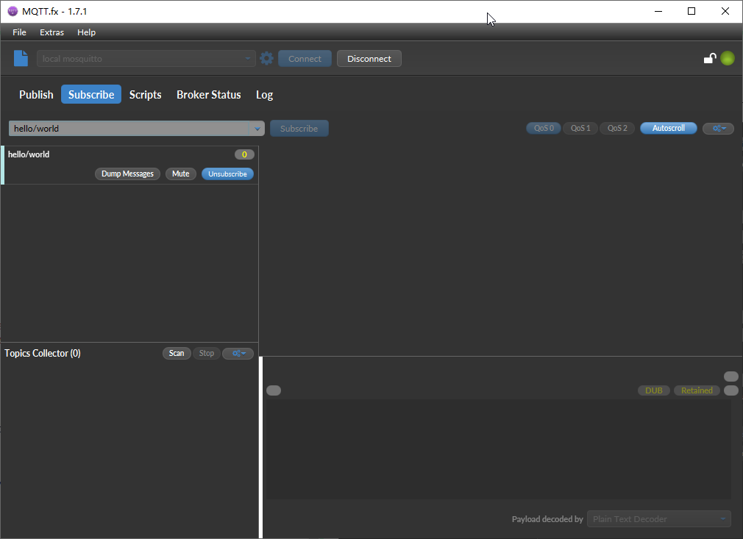Viewport: 743px width, 539px height.
Task: Open the File menu
Action: (x=19, y=32)
